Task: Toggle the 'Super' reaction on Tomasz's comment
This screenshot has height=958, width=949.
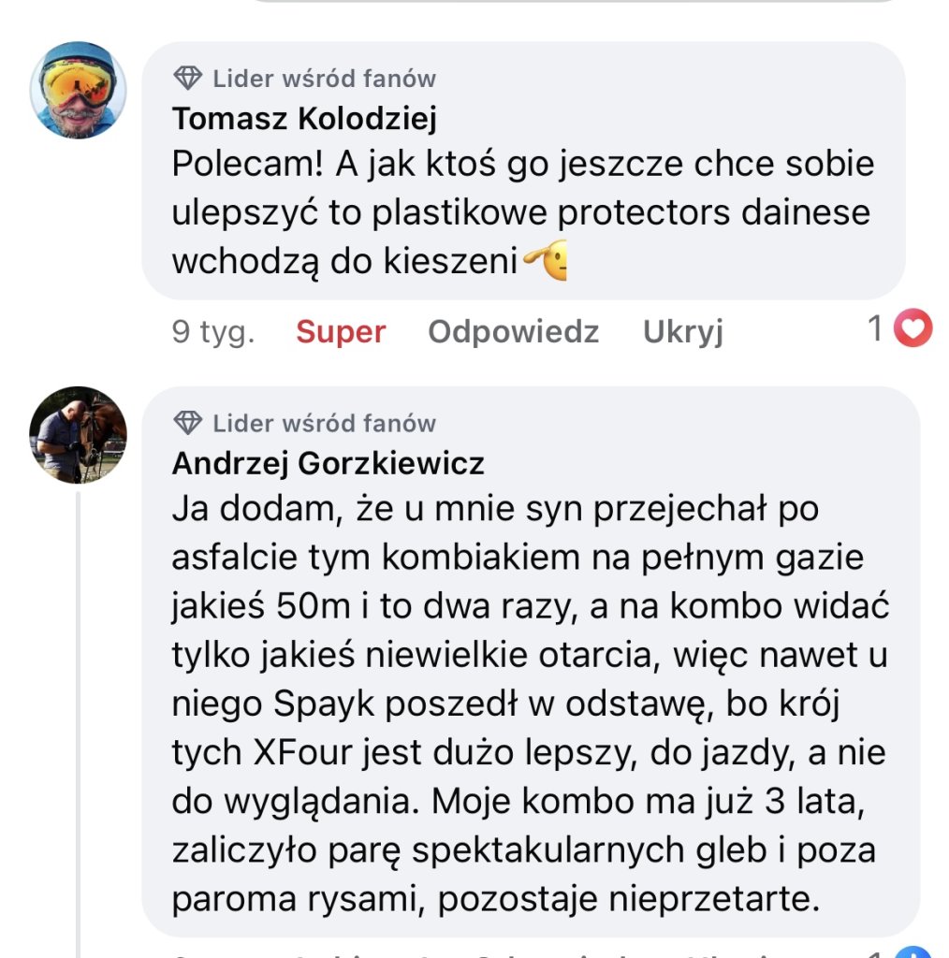Action: (x=341, y=331)
